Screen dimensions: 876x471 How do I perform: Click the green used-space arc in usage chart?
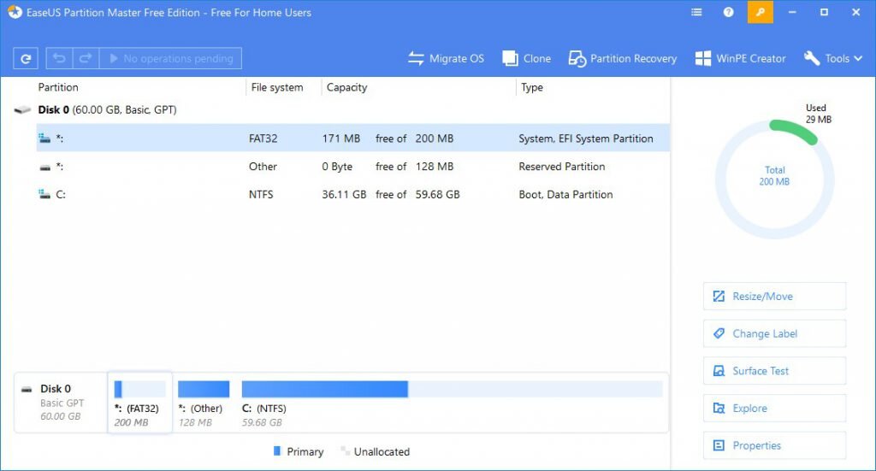(794, 132)
